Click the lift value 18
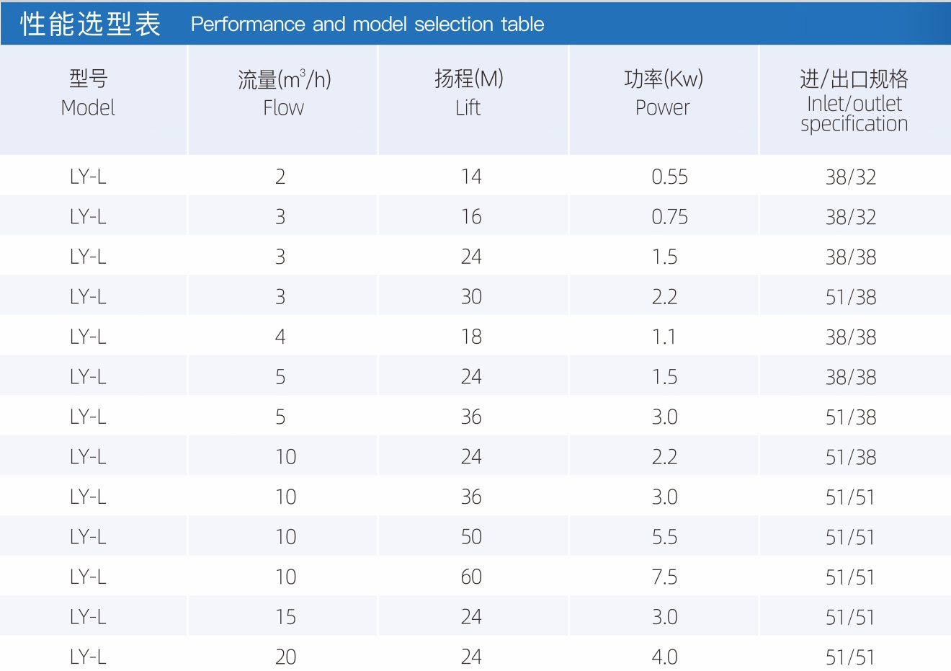Screen dimensions: 951x671 (x=471, y=337)
